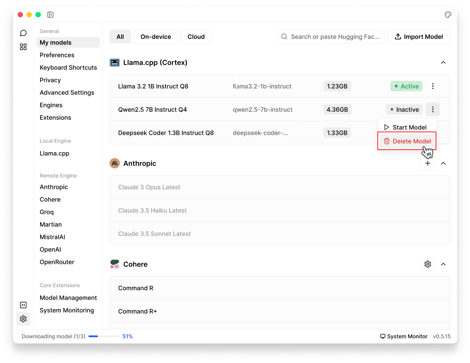Select OpenRouter remote engine
Image resolution: width=470 pixels, height=363 pixels.
pos(57,262)
